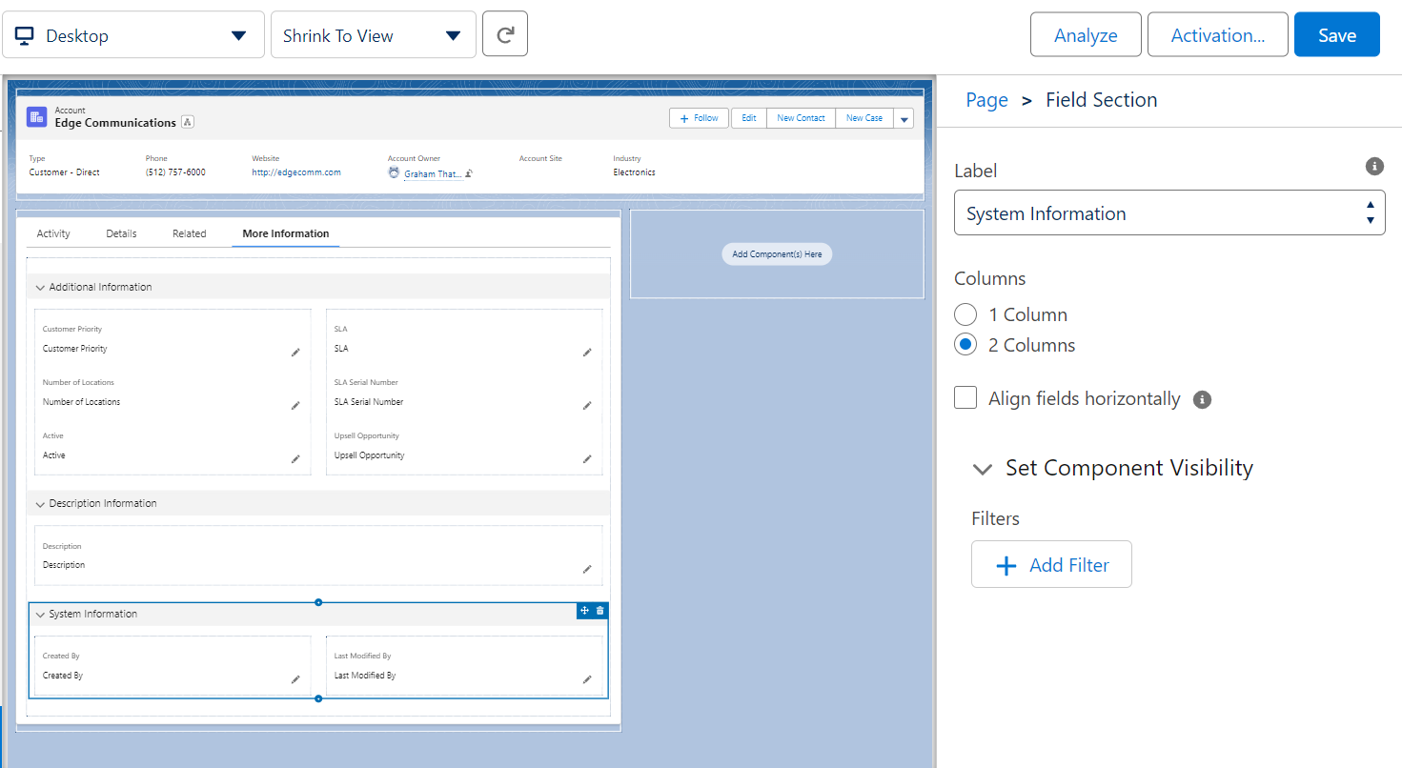Click the account hierarchy icon beside Edge Communications
The image size is (1402, 768).
point(188,122)
